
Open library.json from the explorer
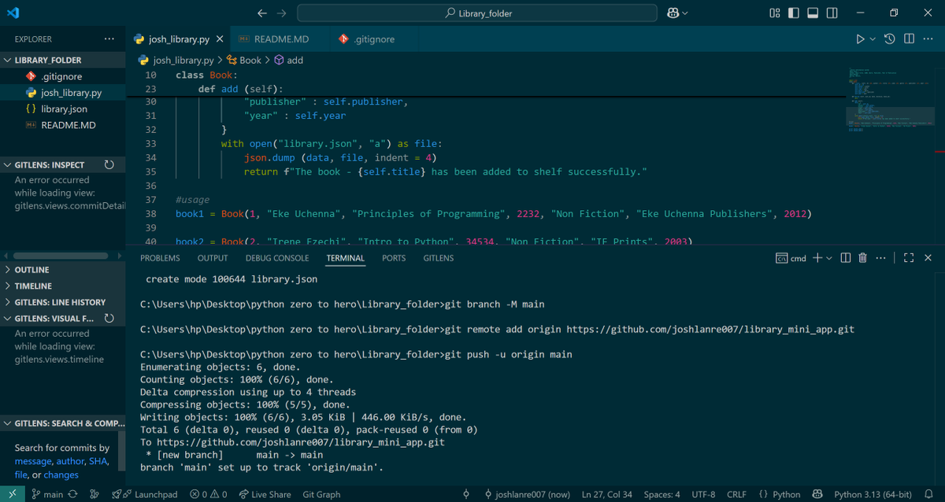(63, 109)
